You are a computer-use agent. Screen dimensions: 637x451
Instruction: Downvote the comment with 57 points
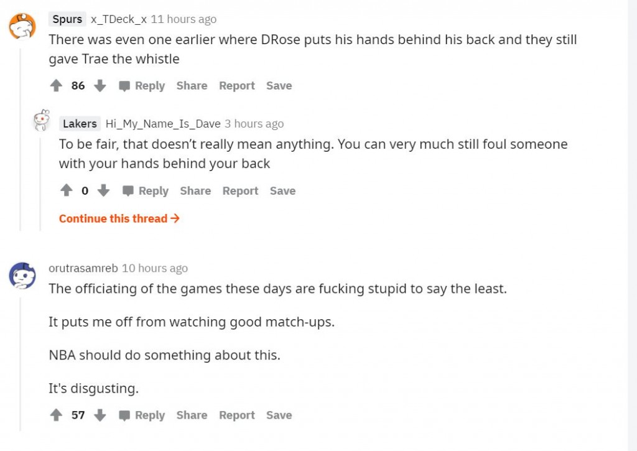[x=100, y=415]
